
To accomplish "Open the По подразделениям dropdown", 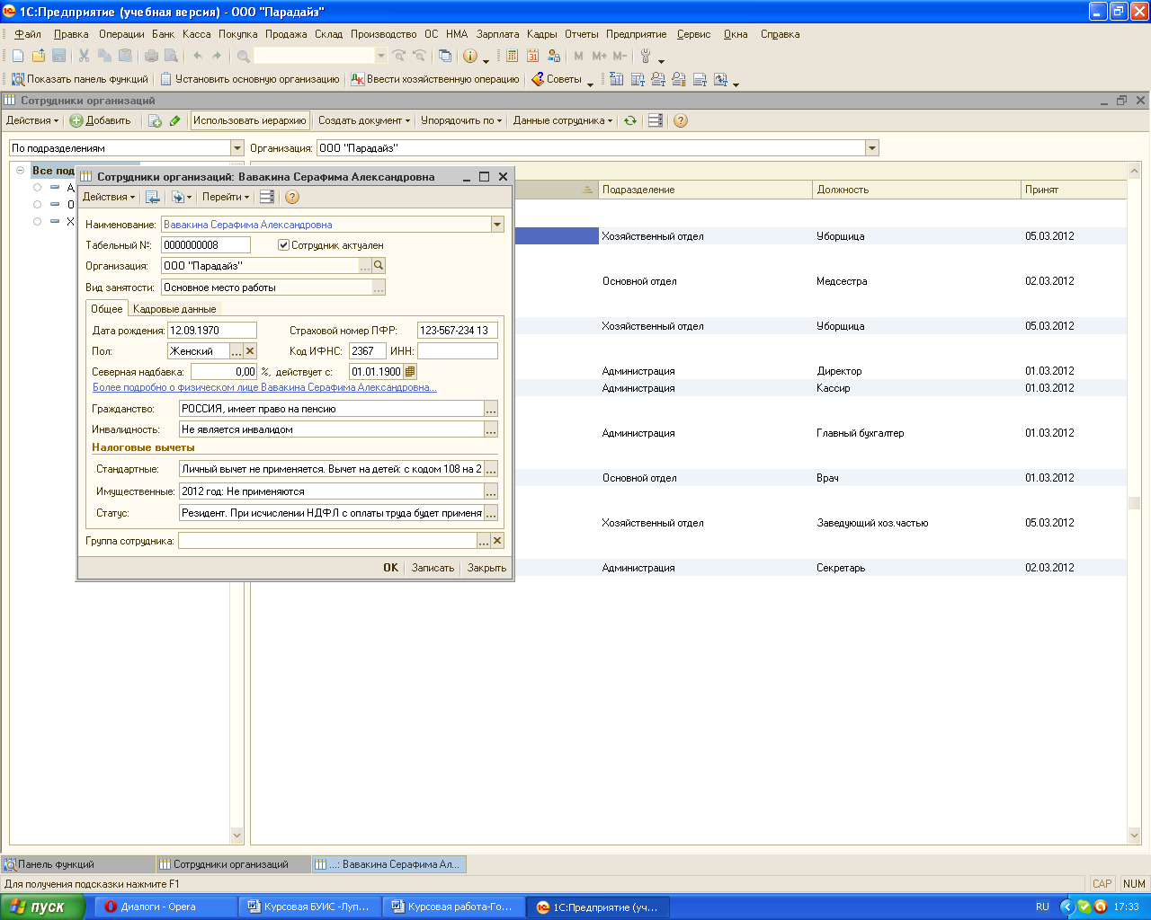I will tap(237, 148).
